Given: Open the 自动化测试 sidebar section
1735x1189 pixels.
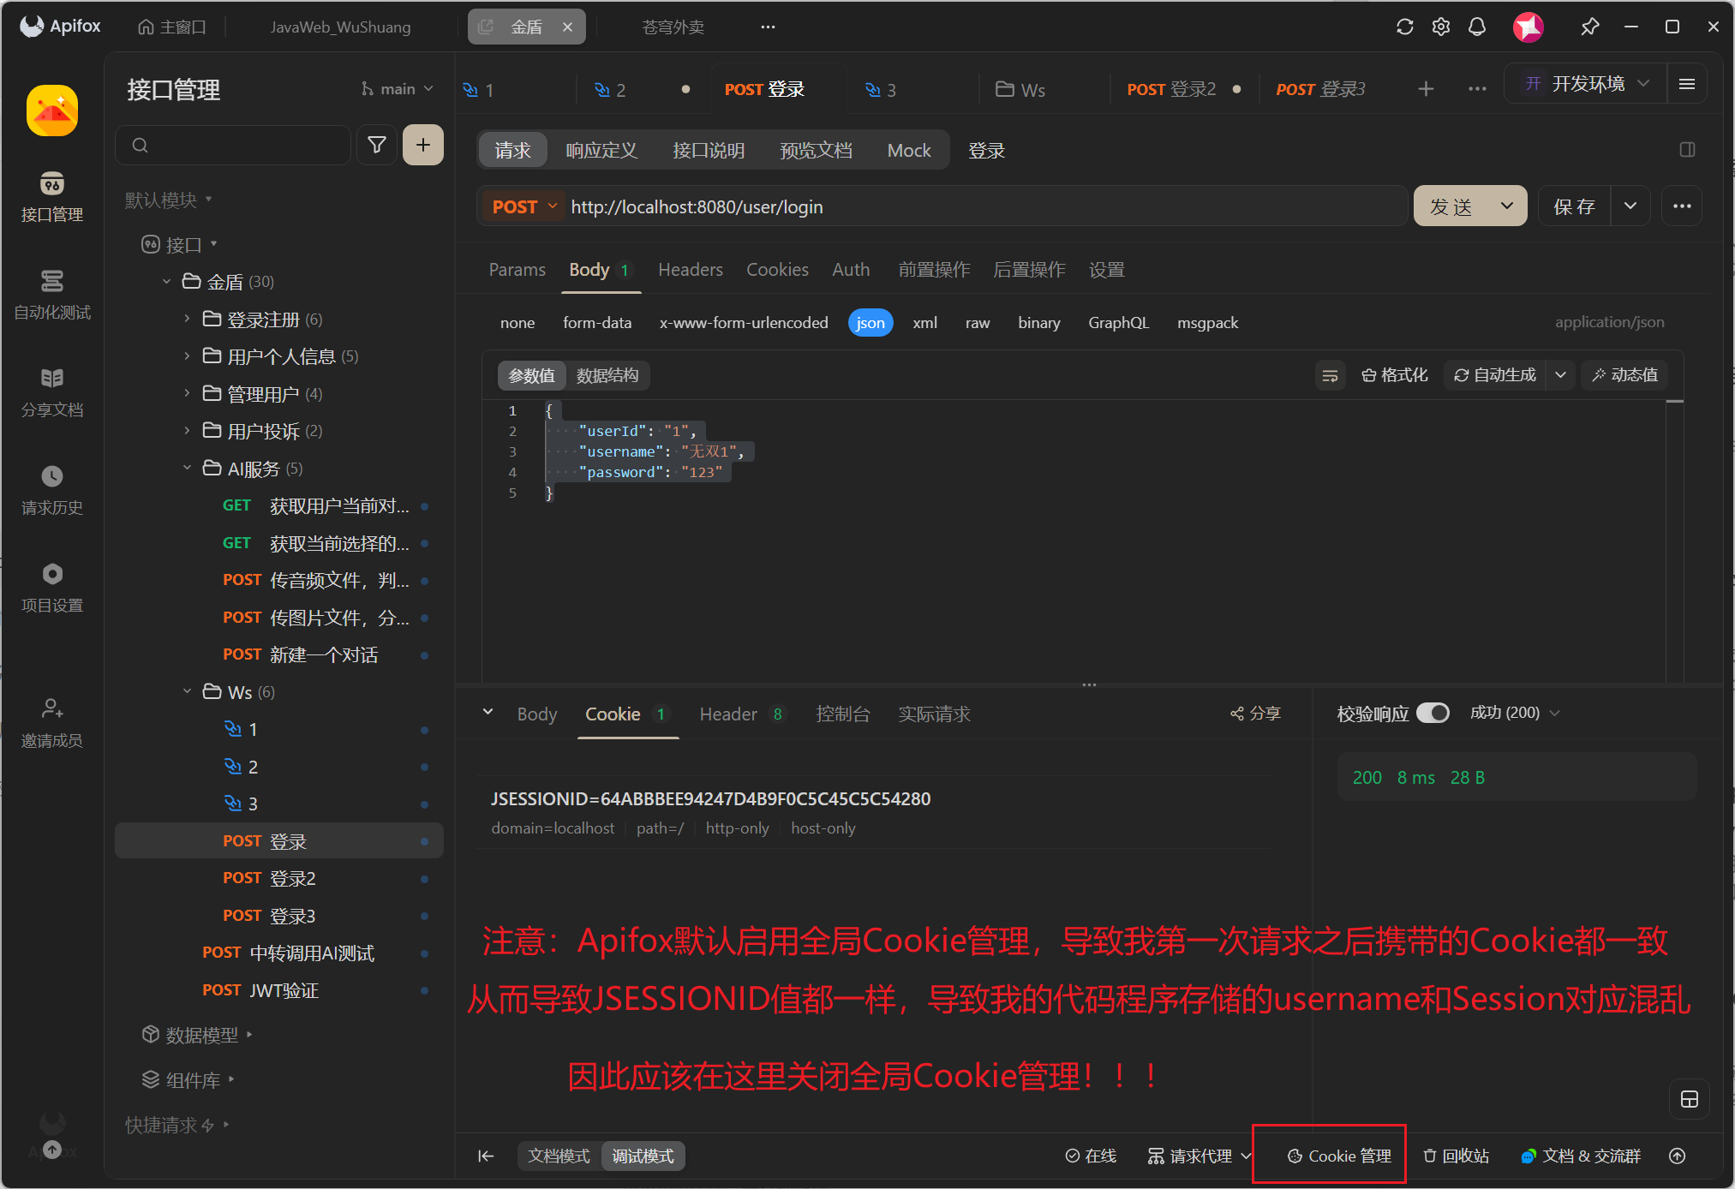Looking at the screenshot, I should pos(51,294).
